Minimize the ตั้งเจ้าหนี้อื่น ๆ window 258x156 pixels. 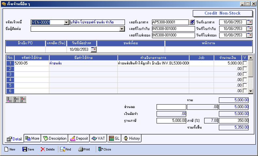[242, 4]
